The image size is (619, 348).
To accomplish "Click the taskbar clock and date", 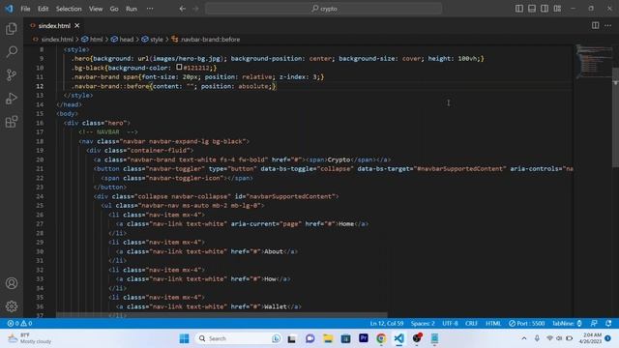I will (x=591, y=338).
